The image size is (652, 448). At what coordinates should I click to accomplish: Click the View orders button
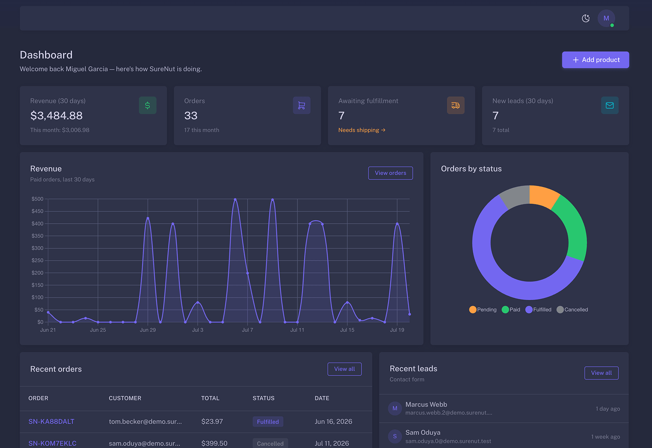[x=390, y=173]
